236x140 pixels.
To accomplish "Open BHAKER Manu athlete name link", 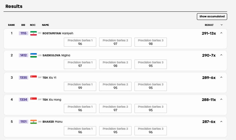I will (52, 122).
